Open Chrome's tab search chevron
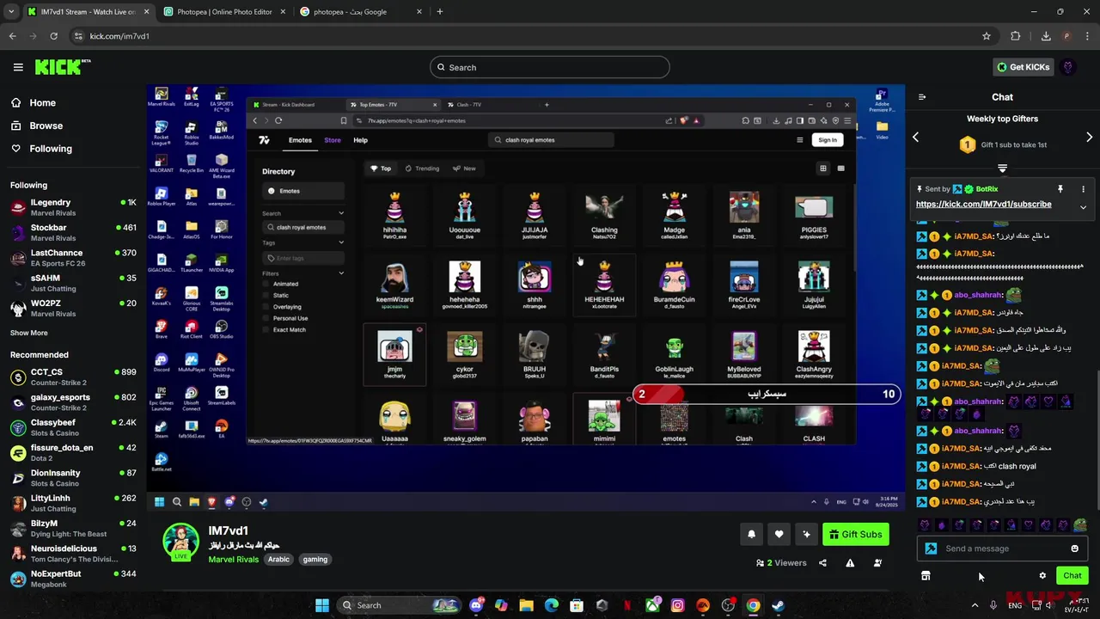Viewport: 1100px width, 619px height. [11, 12]
